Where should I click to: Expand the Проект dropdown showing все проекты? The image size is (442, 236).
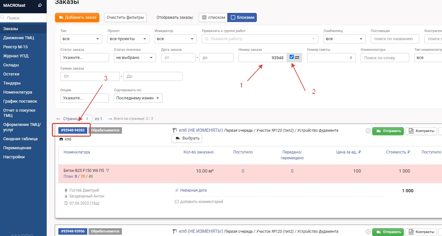[x=128, y=39]
